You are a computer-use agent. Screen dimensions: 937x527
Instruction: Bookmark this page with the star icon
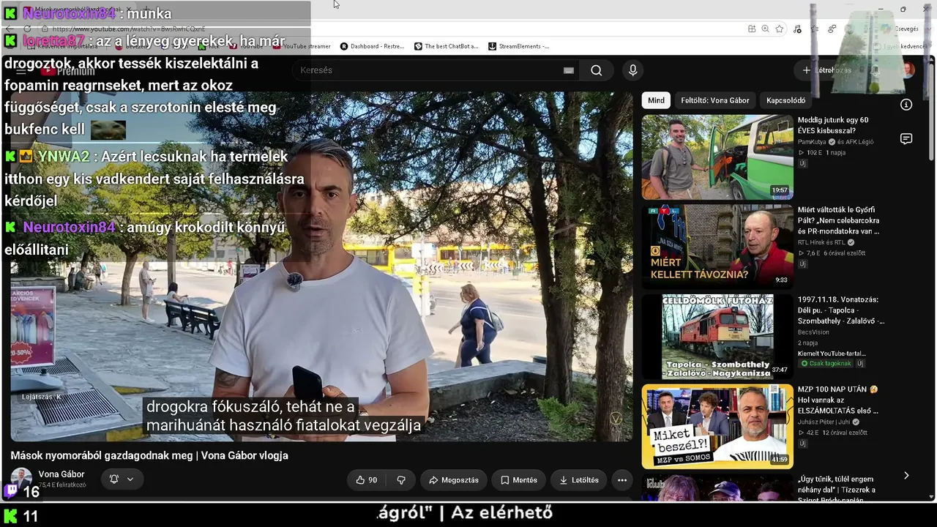point(780,29)
